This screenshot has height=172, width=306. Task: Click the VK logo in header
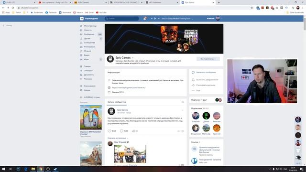click(x=82, y=19)
